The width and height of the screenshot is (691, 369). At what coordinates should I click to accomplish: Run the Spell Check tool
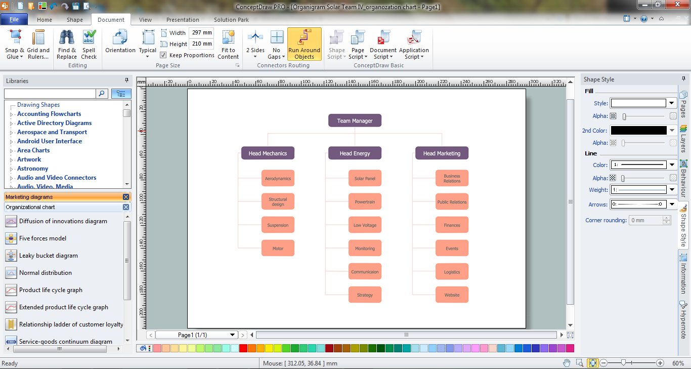point(89,38)
